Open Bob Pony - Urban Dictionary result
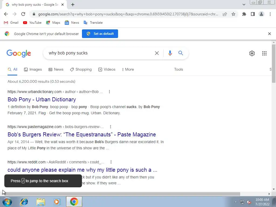Screen dimensions: 276x207 tap(42, 99)
